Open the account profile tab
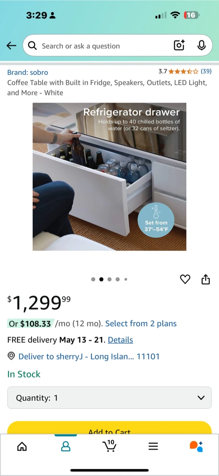This screenshot has width=219, height=476. (66, 447)
